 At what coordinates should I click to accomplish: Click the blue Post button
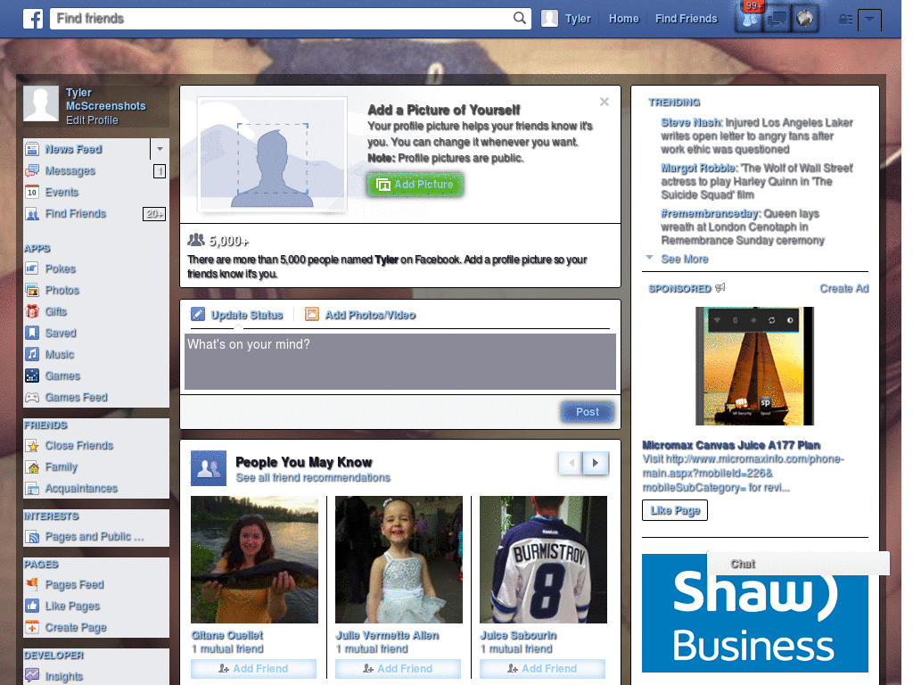coord(588,412)
